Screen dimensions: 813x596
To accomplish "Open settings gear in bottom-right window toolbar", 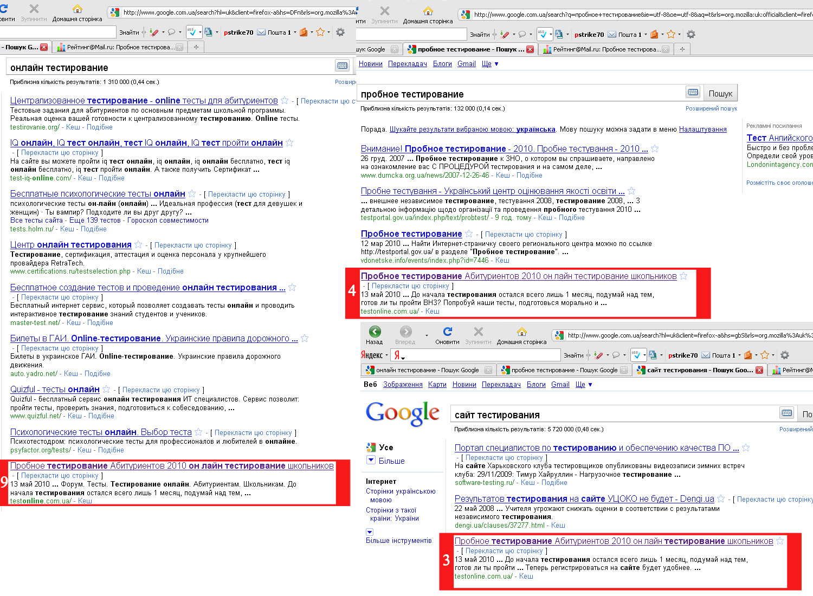I will tap(785, 355).
